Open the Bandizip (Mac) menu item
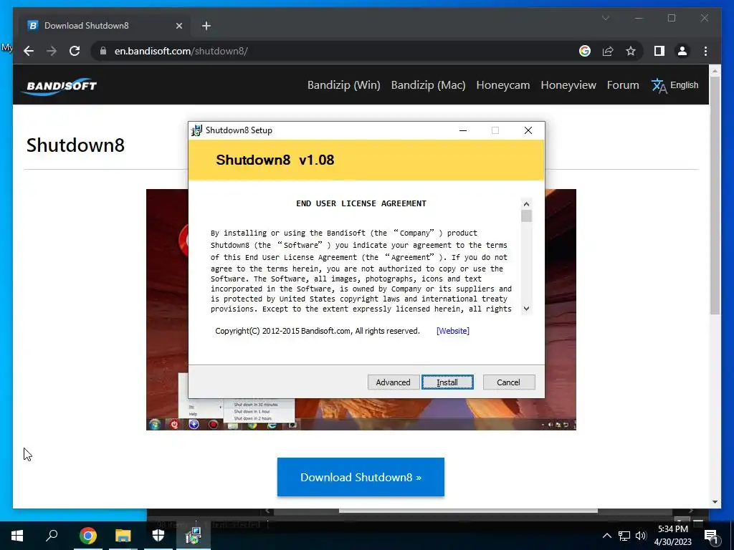This screenshot has height=550, width=734. point(429,85)
